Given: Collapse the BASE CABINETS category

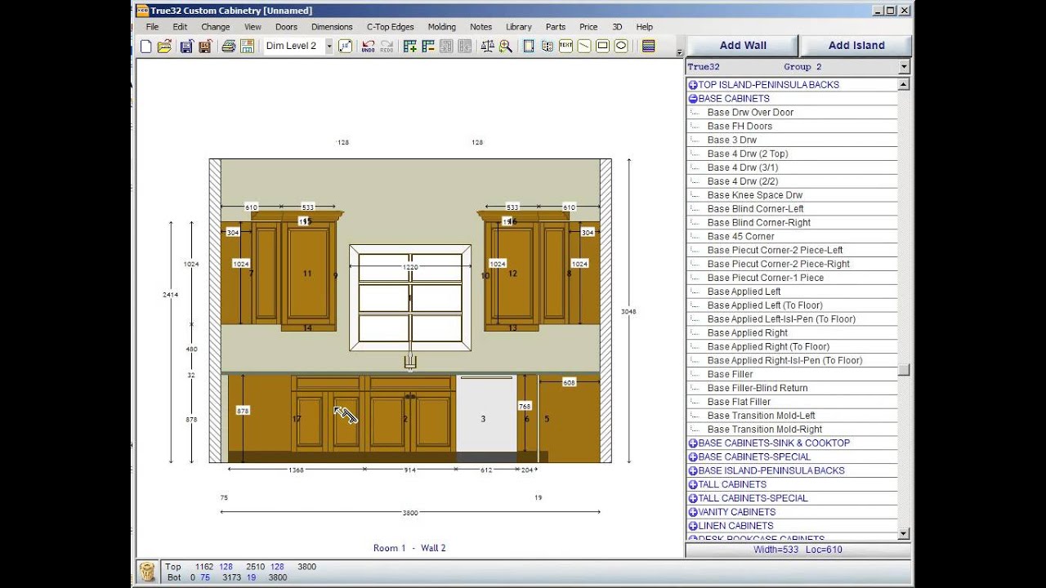Looking at the screenshot, I should tap(693, 99).
